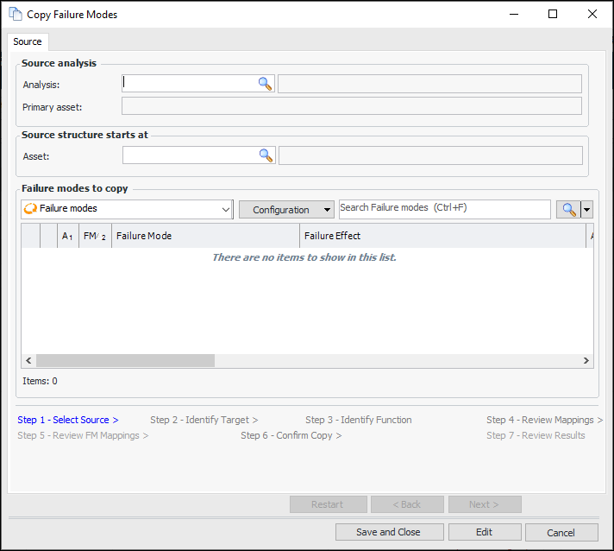
Task: Open the Failure modes view dropdown
Action: click(226, 209)
